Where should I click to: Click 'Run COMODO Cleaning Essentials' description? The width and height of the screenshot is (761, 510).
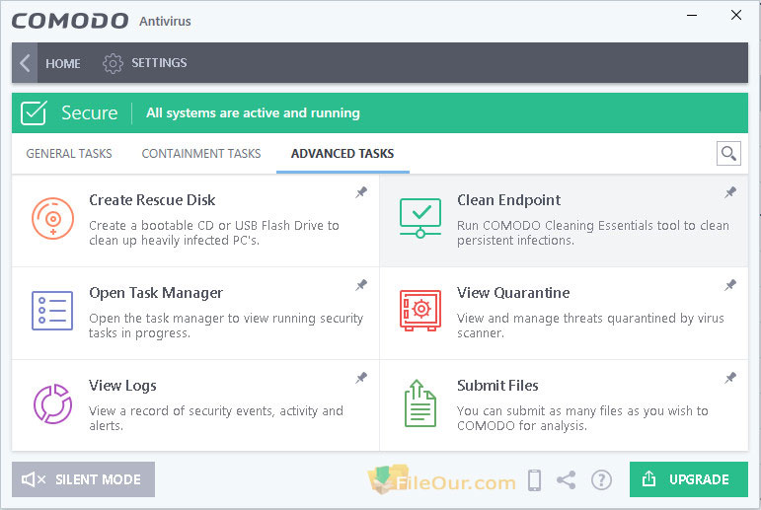(593, 233)
